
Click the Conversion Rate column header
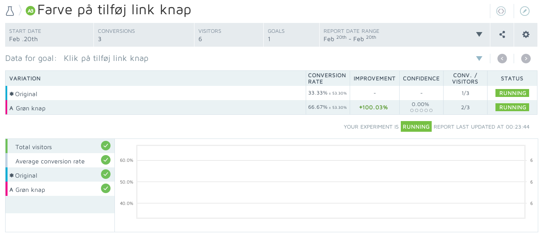(327, 78)
